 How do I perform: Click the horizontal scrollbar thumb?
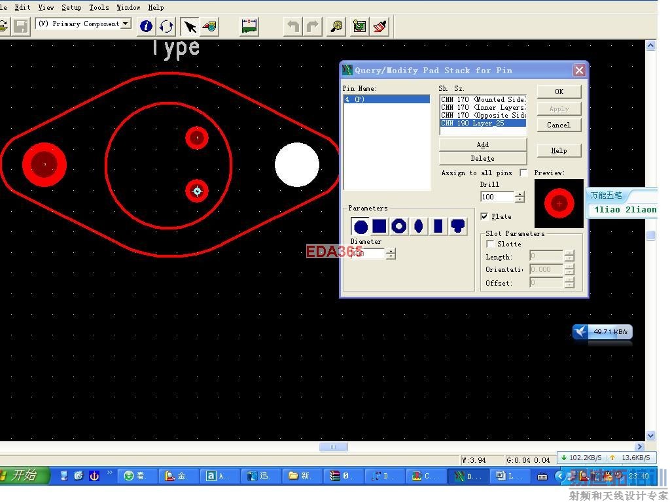tap(333, 447)
